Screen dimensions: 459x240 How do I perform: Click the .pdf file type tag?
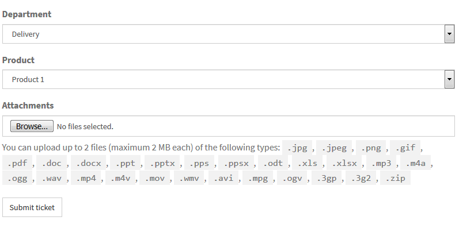(x=17, y=163)
